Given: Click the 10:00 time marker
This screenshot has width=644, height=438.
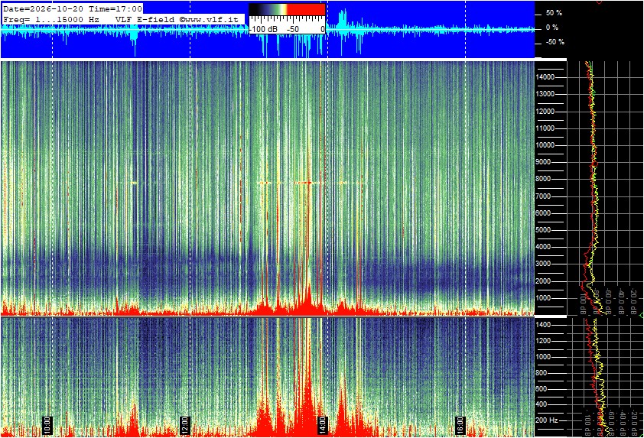Looking at the screenshot, I should (47, 425).
